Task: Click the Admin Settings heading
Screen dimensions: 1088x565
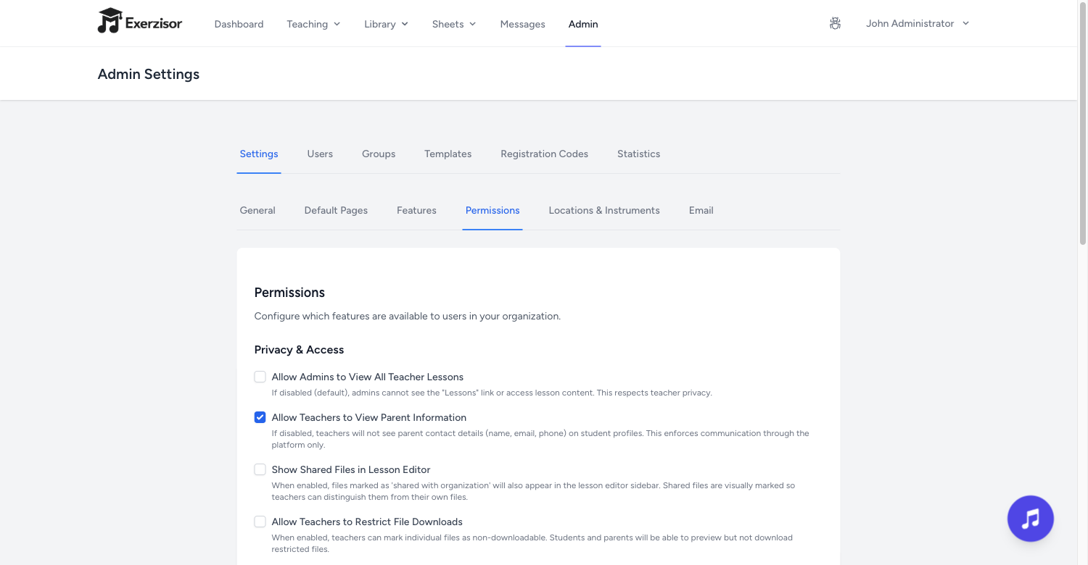Action: pos(149,74)
